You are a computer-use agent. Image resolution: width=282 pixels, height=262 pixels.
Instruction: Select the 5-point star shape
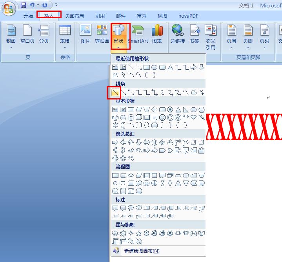pos(139,233)
